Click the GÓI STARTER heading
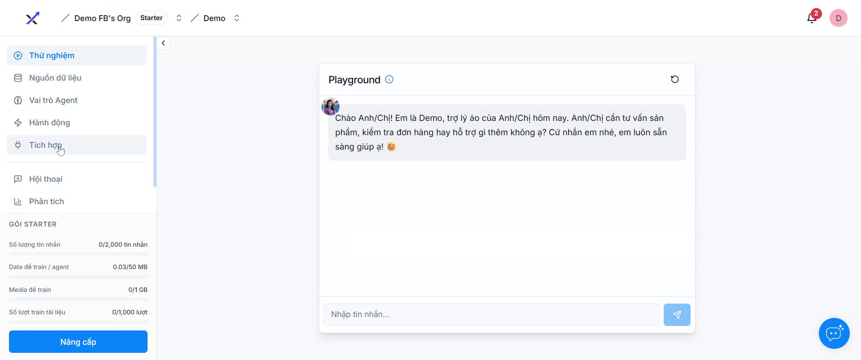The image size is (861, 360). tap(33, 224)
